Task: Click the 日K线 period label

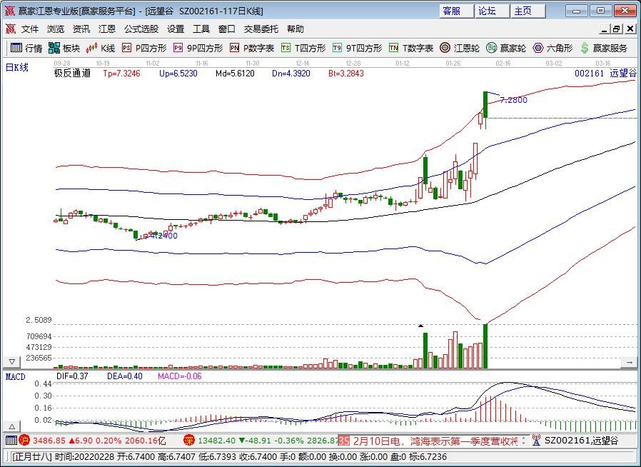Action: (x=17, y=67)
